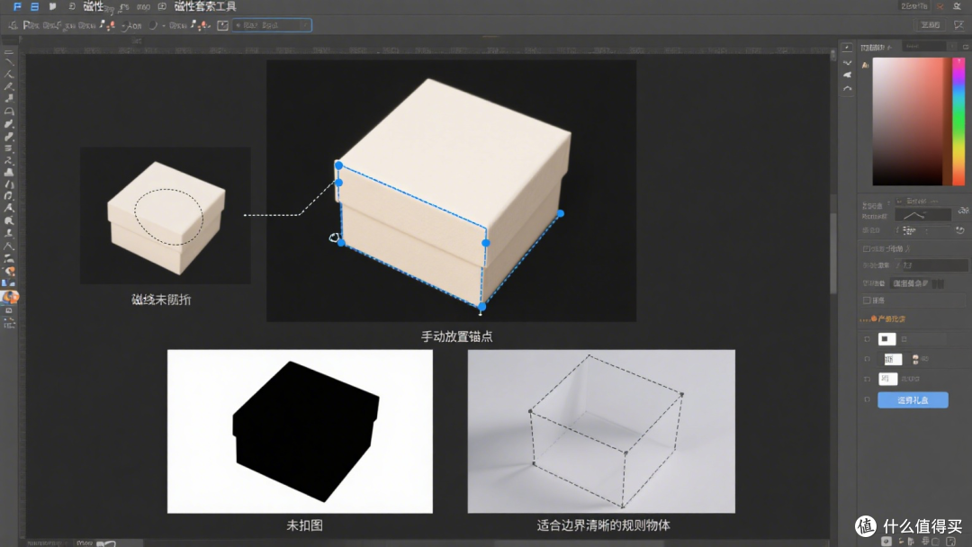Open the color panel options menu icon
The image size is (972, 547).
[x=966, y=47]
